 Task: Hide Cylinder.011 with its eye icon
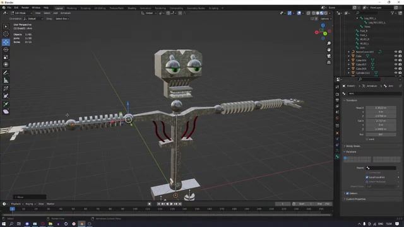pyautogui.click(x=396, y=73)
